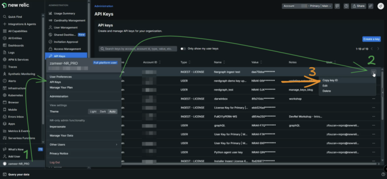Image resolution: width=387 pixels, height=179 pixels.
Task: Sort table by Value column
Action: click(257, 62)
